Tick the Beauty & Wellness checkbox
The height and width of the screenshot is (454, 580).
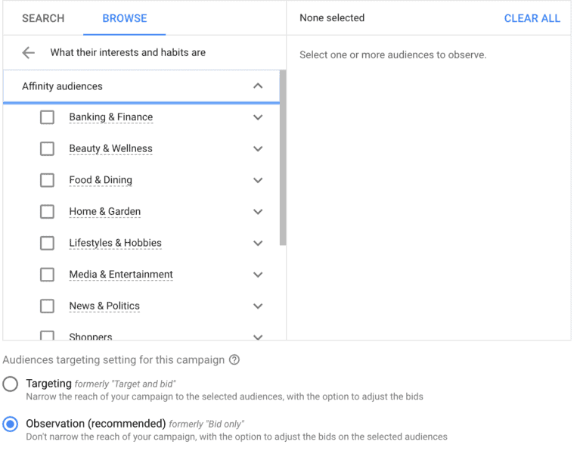(47, 149)
